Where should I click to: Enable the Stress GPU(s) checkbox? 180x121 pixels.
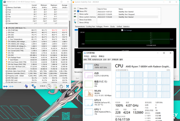[x=78, y=22]
